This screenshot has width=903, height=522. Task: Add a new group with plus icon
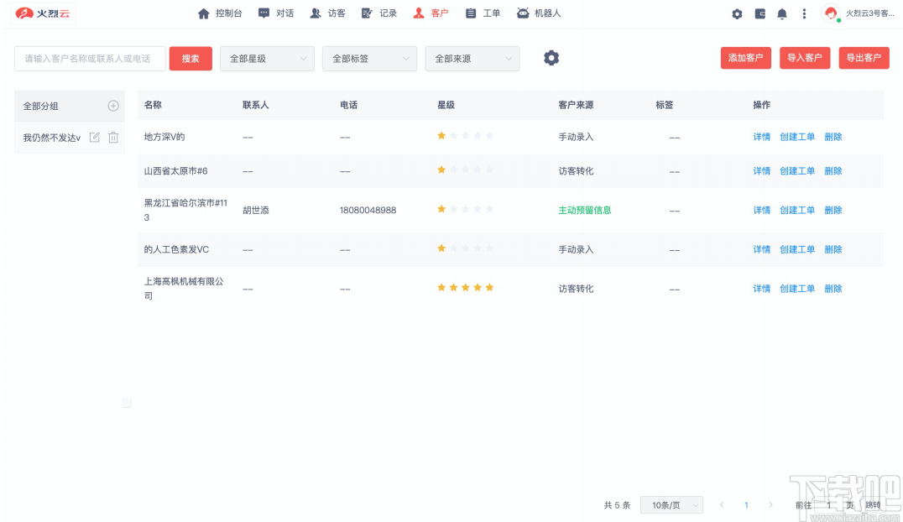pyautogui.click(x=113, y=106)
